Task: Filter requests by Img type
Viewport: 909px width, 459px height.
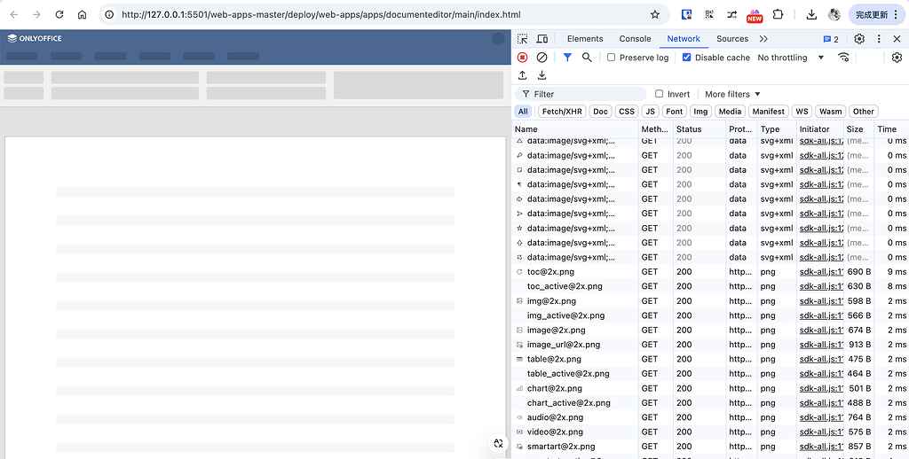Action: point(701,111)
